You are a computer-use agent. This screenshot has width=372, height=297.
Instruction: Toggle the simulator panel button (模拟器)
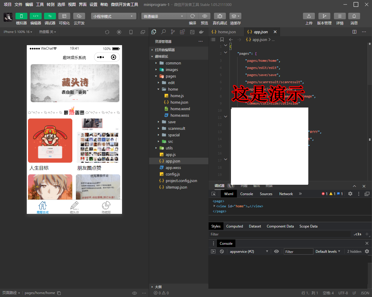(21, 16)
